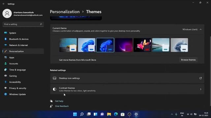Open Contrast themes
211x118 pixels.
click(x=127, y=89)
